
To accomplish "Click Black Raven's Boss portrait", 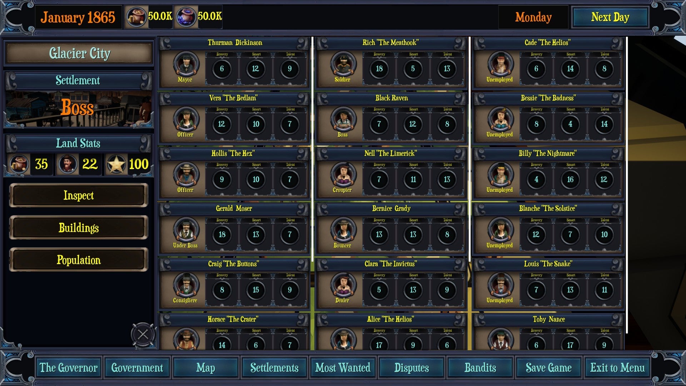I will point(343,119).
